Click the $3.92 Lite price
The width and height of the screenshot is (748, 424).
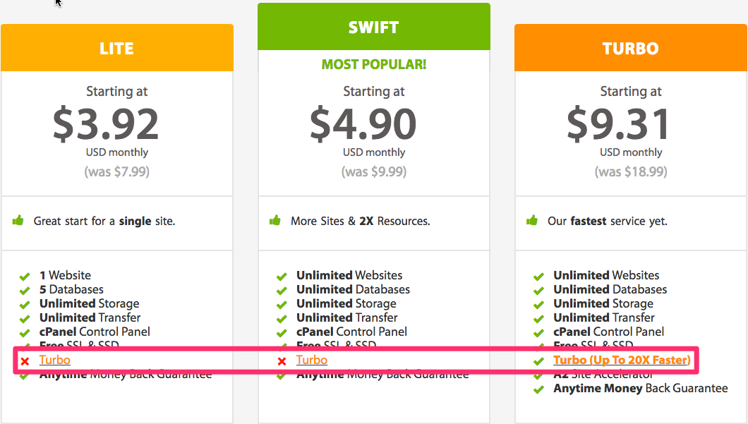[106, 124]
